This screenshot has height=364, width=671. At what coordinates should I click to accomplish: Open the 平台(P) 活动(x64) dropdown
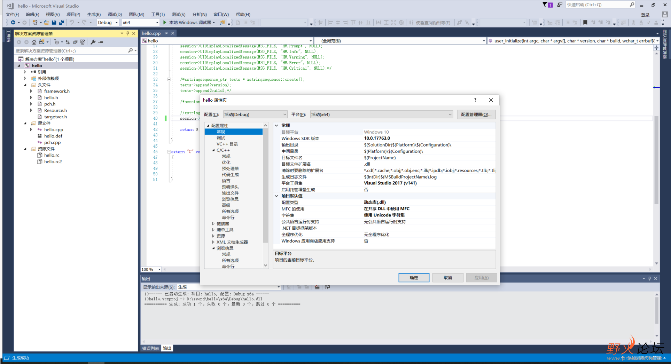[382, 114]
